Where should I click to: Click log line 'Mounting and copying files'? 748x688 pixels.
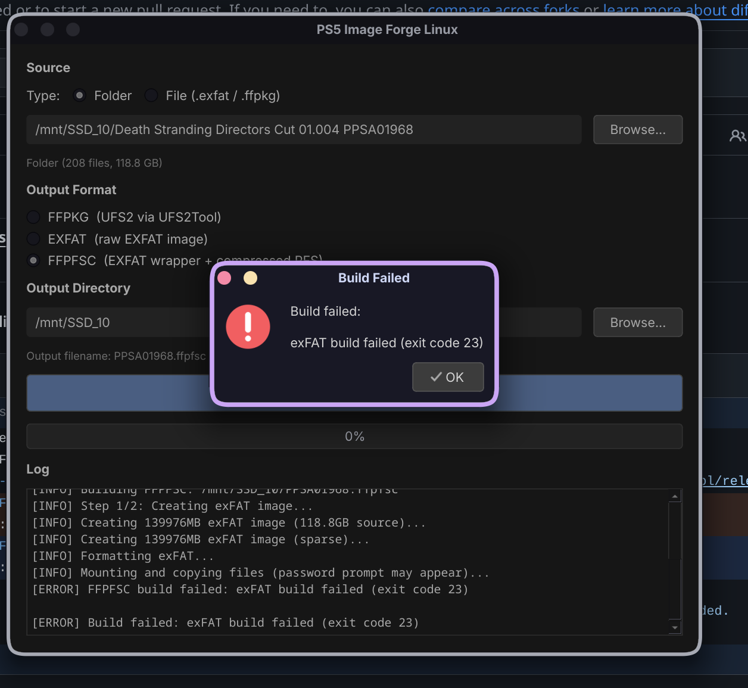[260, 572]
